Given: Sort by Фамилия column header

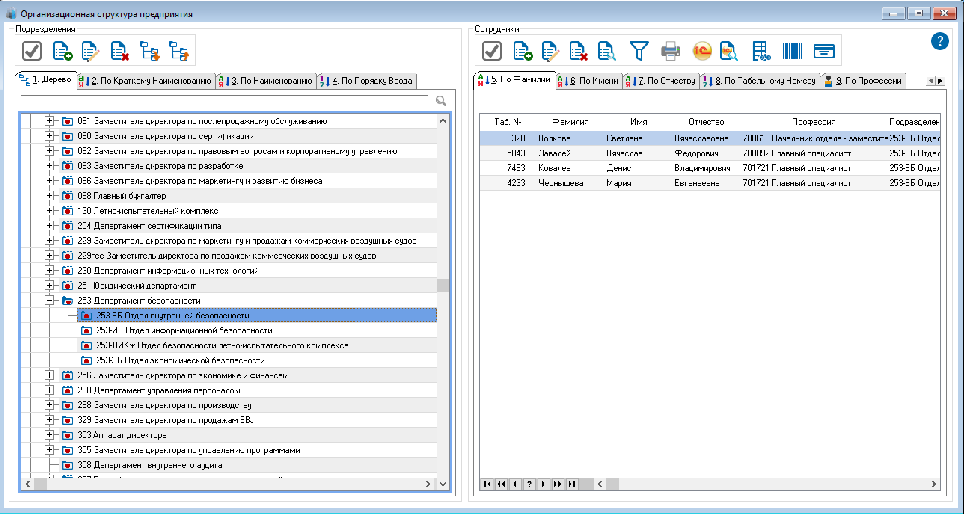Looking at the screenshot, I should [x=570, y=122].
